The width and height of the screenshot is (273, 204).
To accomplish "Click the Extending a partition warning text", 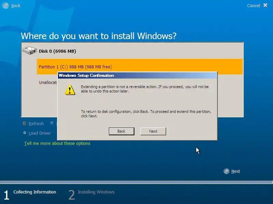I will (x=145, y=89).
